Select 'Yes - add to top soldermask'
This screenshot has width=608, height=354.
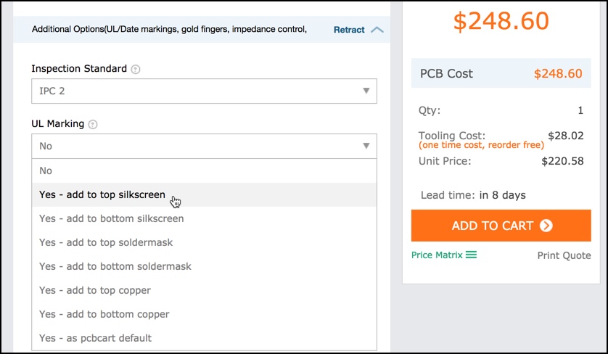tap(106, 242)
